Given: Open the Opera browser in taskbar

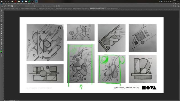Looking at the screenshot, I should tap(15, 1).
